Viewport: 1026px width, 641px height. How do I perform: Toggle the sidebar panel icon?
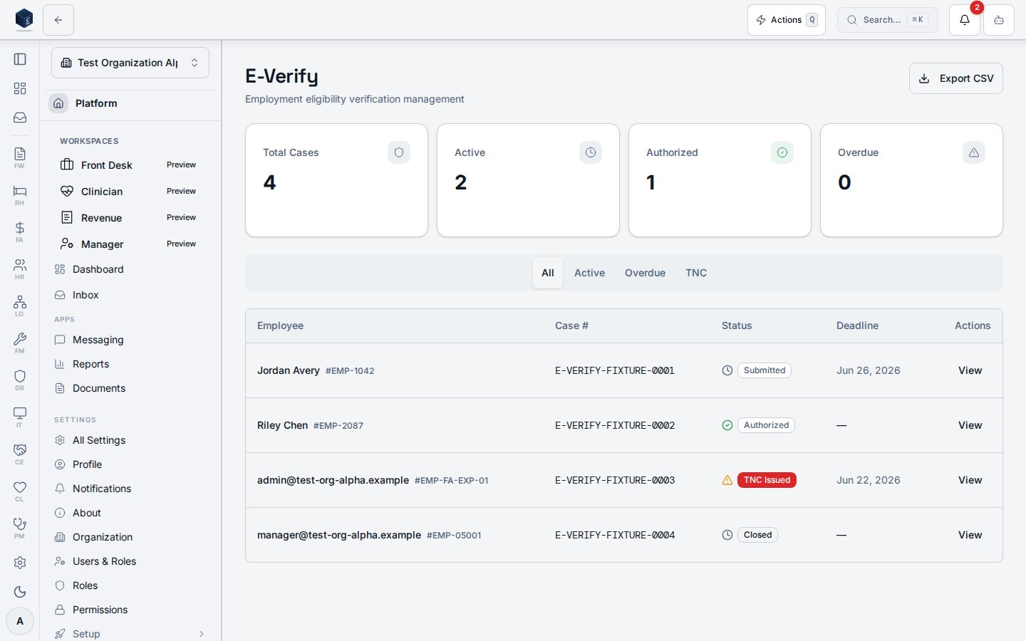(20, 59)
